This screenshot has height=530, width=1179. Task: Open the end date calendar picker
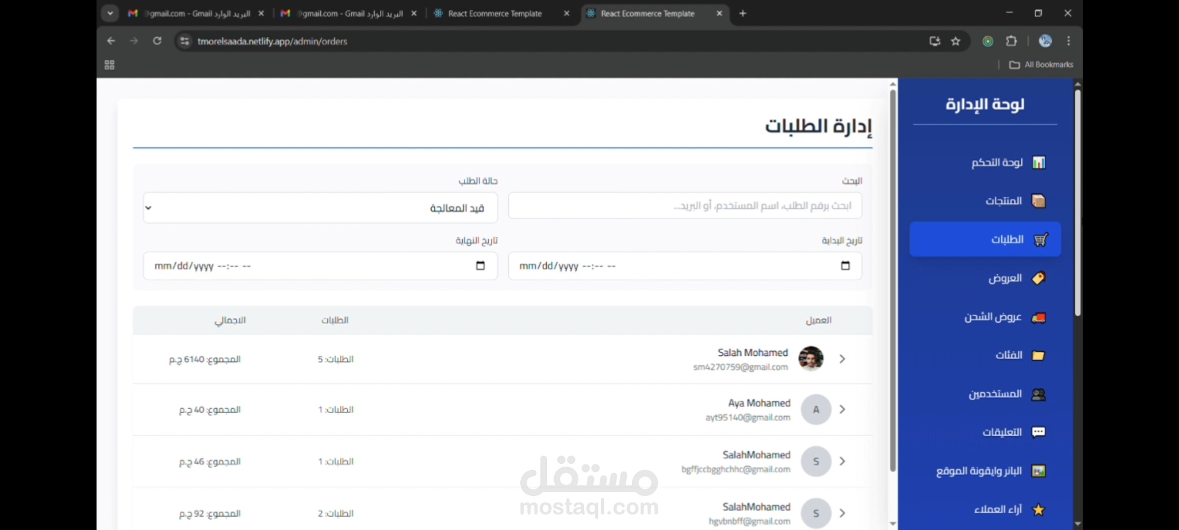480,265
